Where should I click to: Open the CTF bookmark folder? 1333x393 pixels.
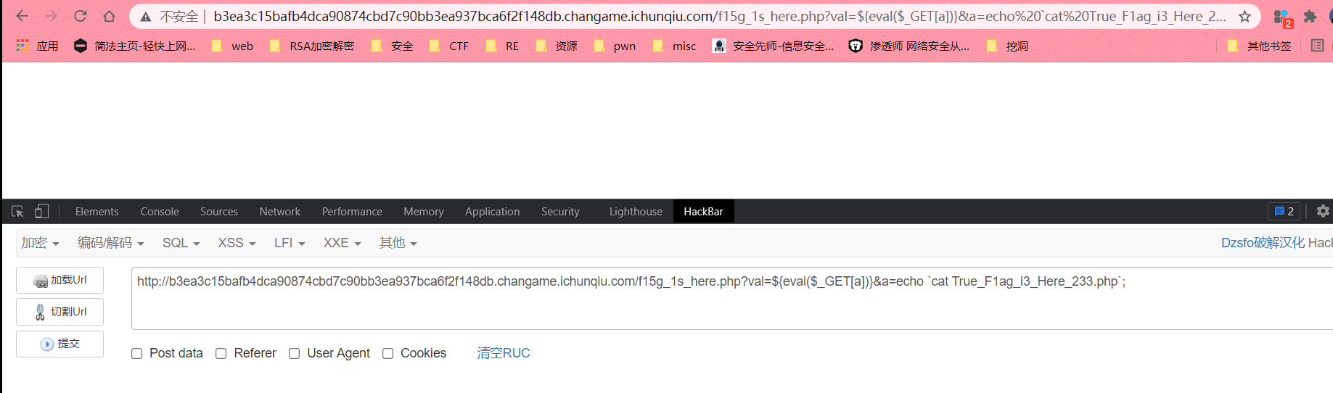(x=449, y=46)
